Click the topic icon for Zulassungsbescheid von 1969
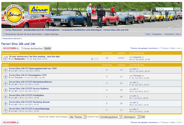 tap(5, 70)
